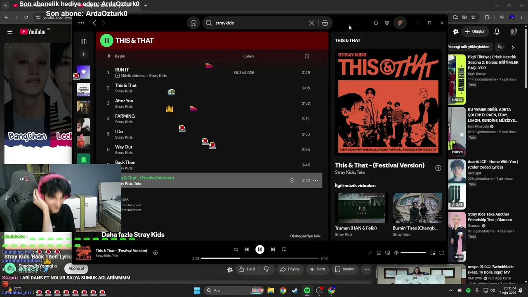The image size is (528, 297).
Task: Show more YouTube filter chips with arrow
Action: [x=513, y=47]
